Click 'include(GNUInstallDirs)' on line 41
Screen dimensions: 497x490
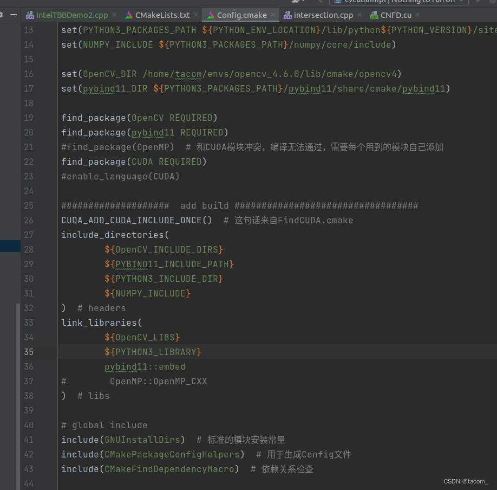click(123, 440)
